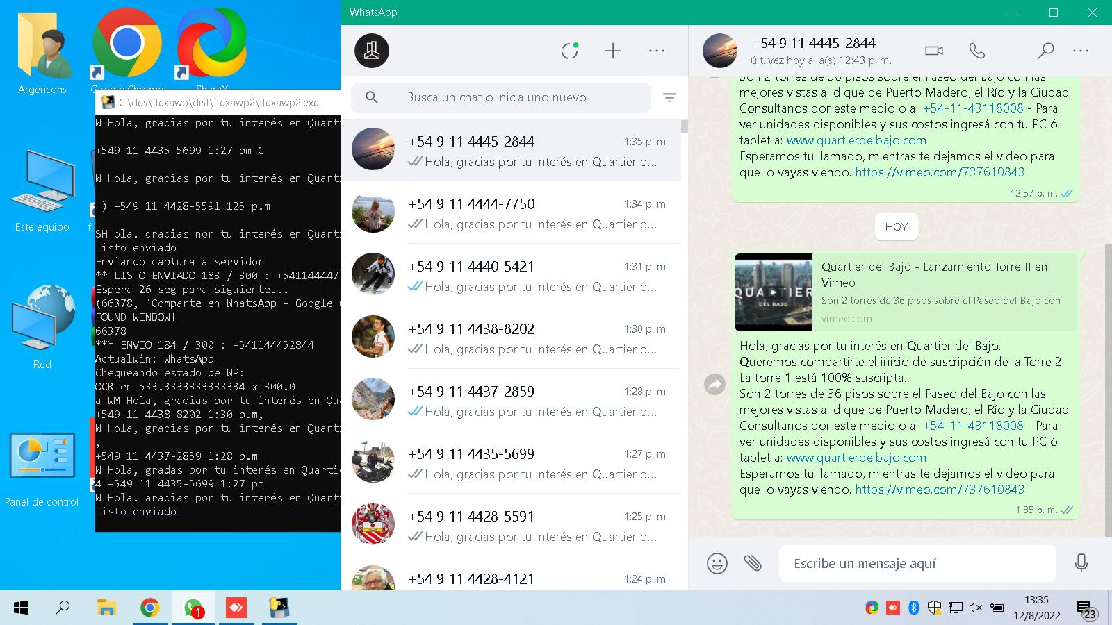Open the conversation options menu (three dots)
1112x625 pixels.
click(x=1081, y=51)
